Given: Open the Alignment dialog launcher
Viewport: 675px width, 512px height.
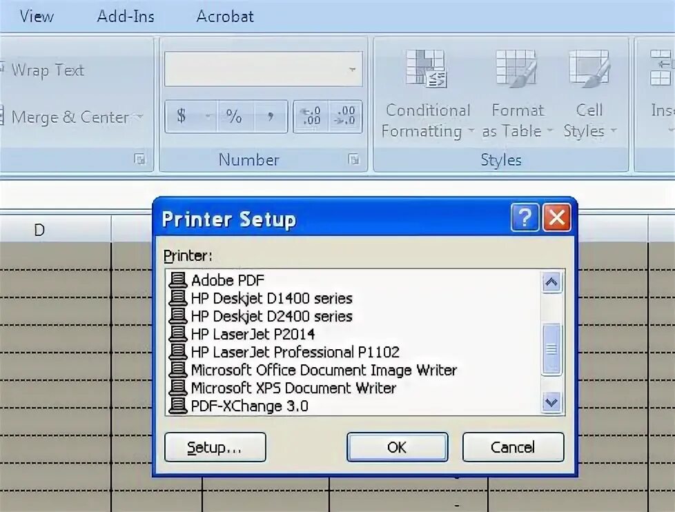Looking at the screenshot, I should pyautogui.click(x=139, y=159).
